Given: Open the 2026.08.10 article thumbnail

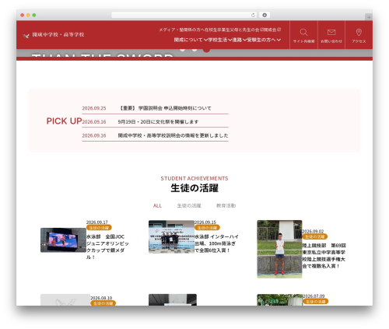Looking at the screenshot, I should 65,300.
